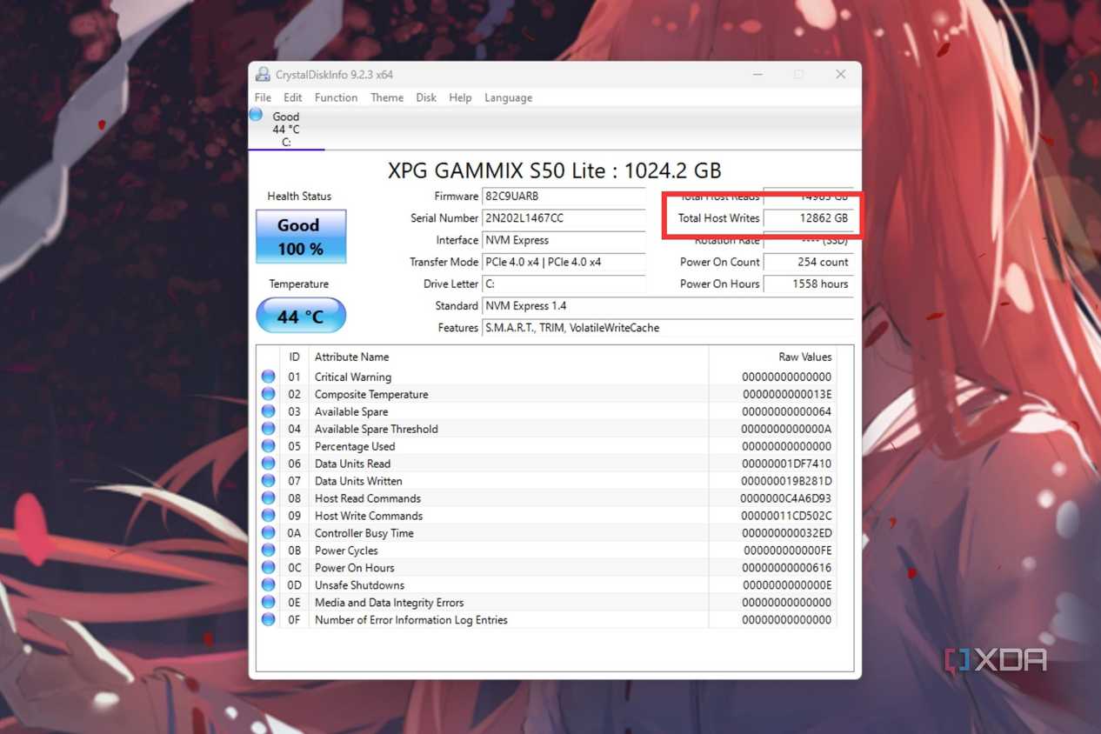Click the status orb for Critical Warning
1101x734 pixels.
pyautogui.click(x=269, y=377)
